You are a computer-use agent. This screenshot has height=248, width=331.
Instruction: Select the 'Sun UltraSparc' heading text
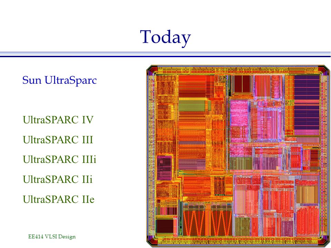60,80
